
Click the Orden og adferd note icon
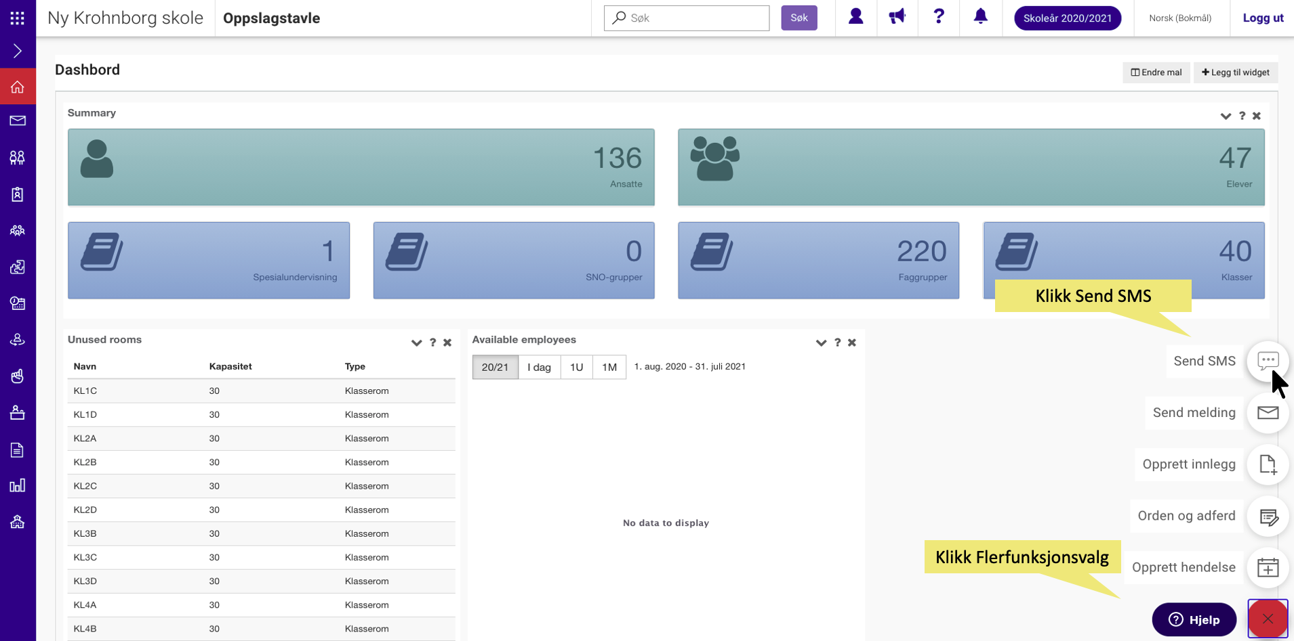click(1268, 516)
